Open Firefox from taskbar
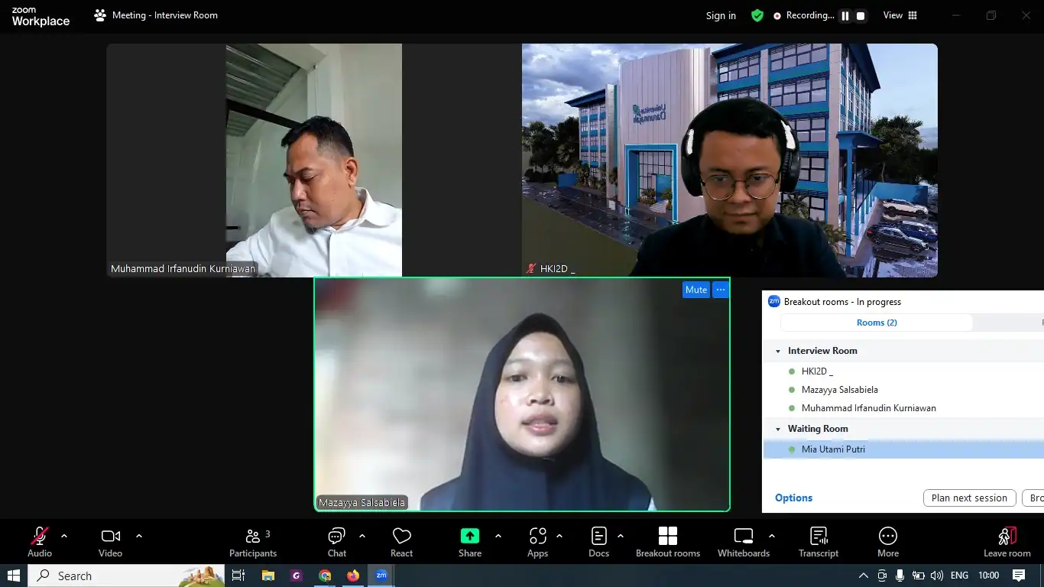Image resolution: width=1044 pixels, height=587 pixels. click(353, 576)
